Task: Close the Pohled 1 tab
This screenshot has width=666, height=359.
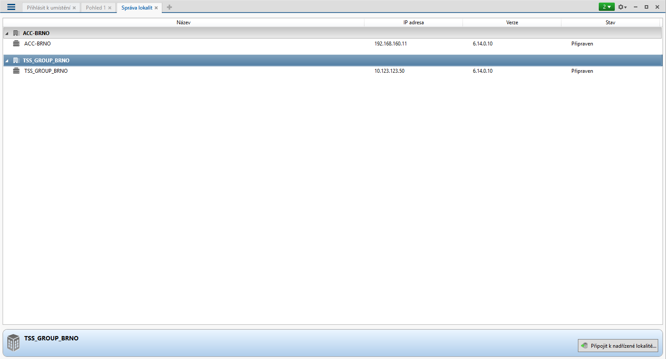Action: 110,8
